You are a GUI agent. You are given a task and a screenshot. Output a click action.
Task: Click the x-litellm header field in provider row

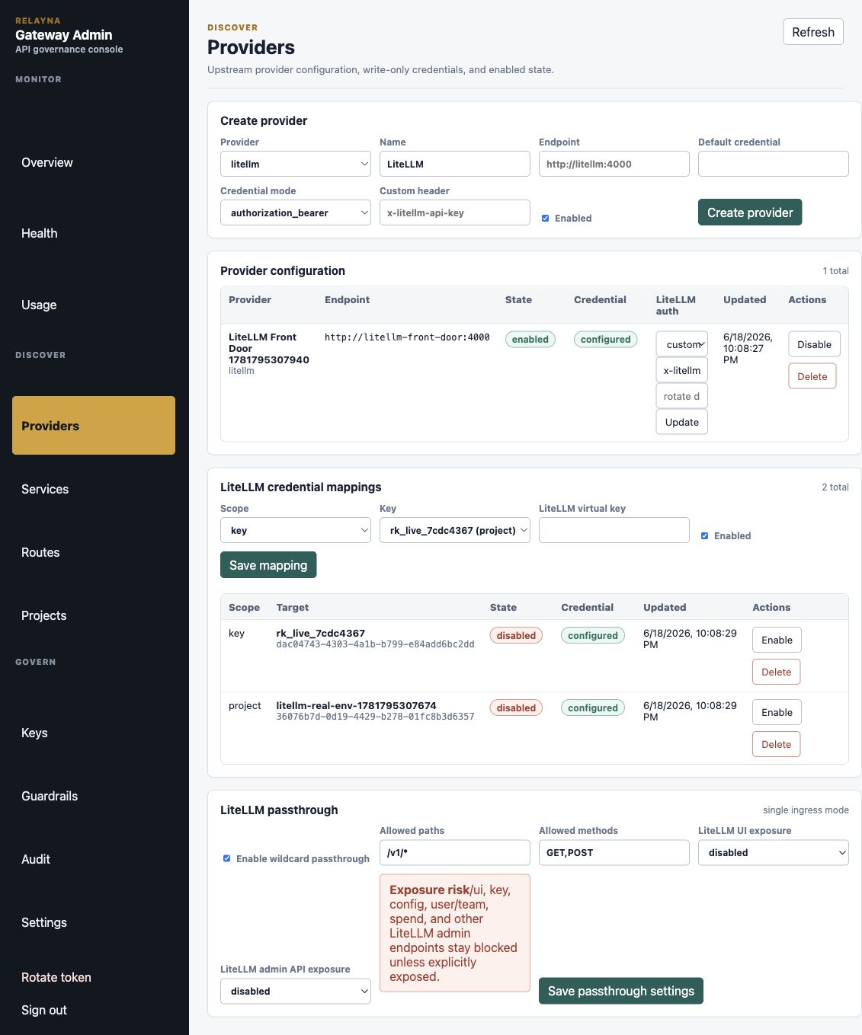(x=682, y=370)
